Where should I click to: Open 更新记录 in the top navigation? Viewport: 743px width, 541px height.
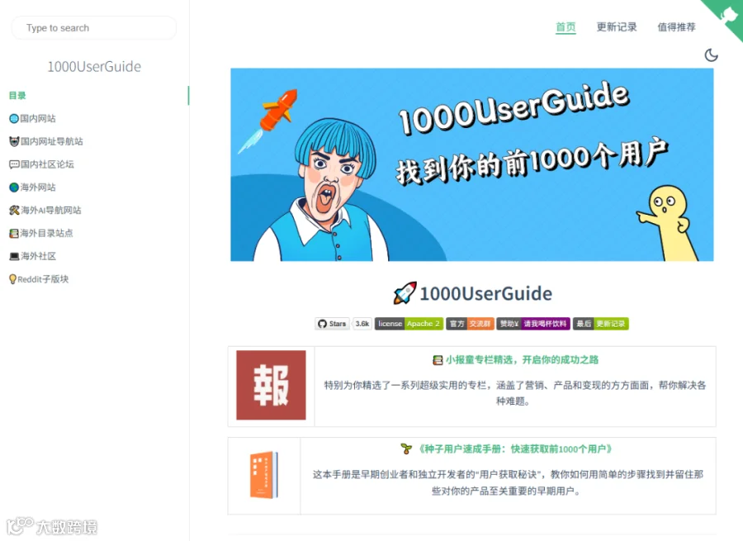pos(617,27)
